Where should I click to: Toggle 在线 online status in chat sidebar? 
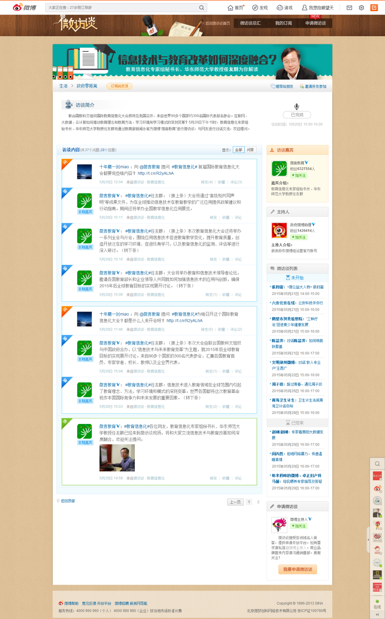point(377,604)
